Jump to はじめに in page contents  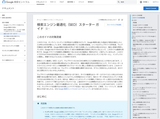pos(134,20)
